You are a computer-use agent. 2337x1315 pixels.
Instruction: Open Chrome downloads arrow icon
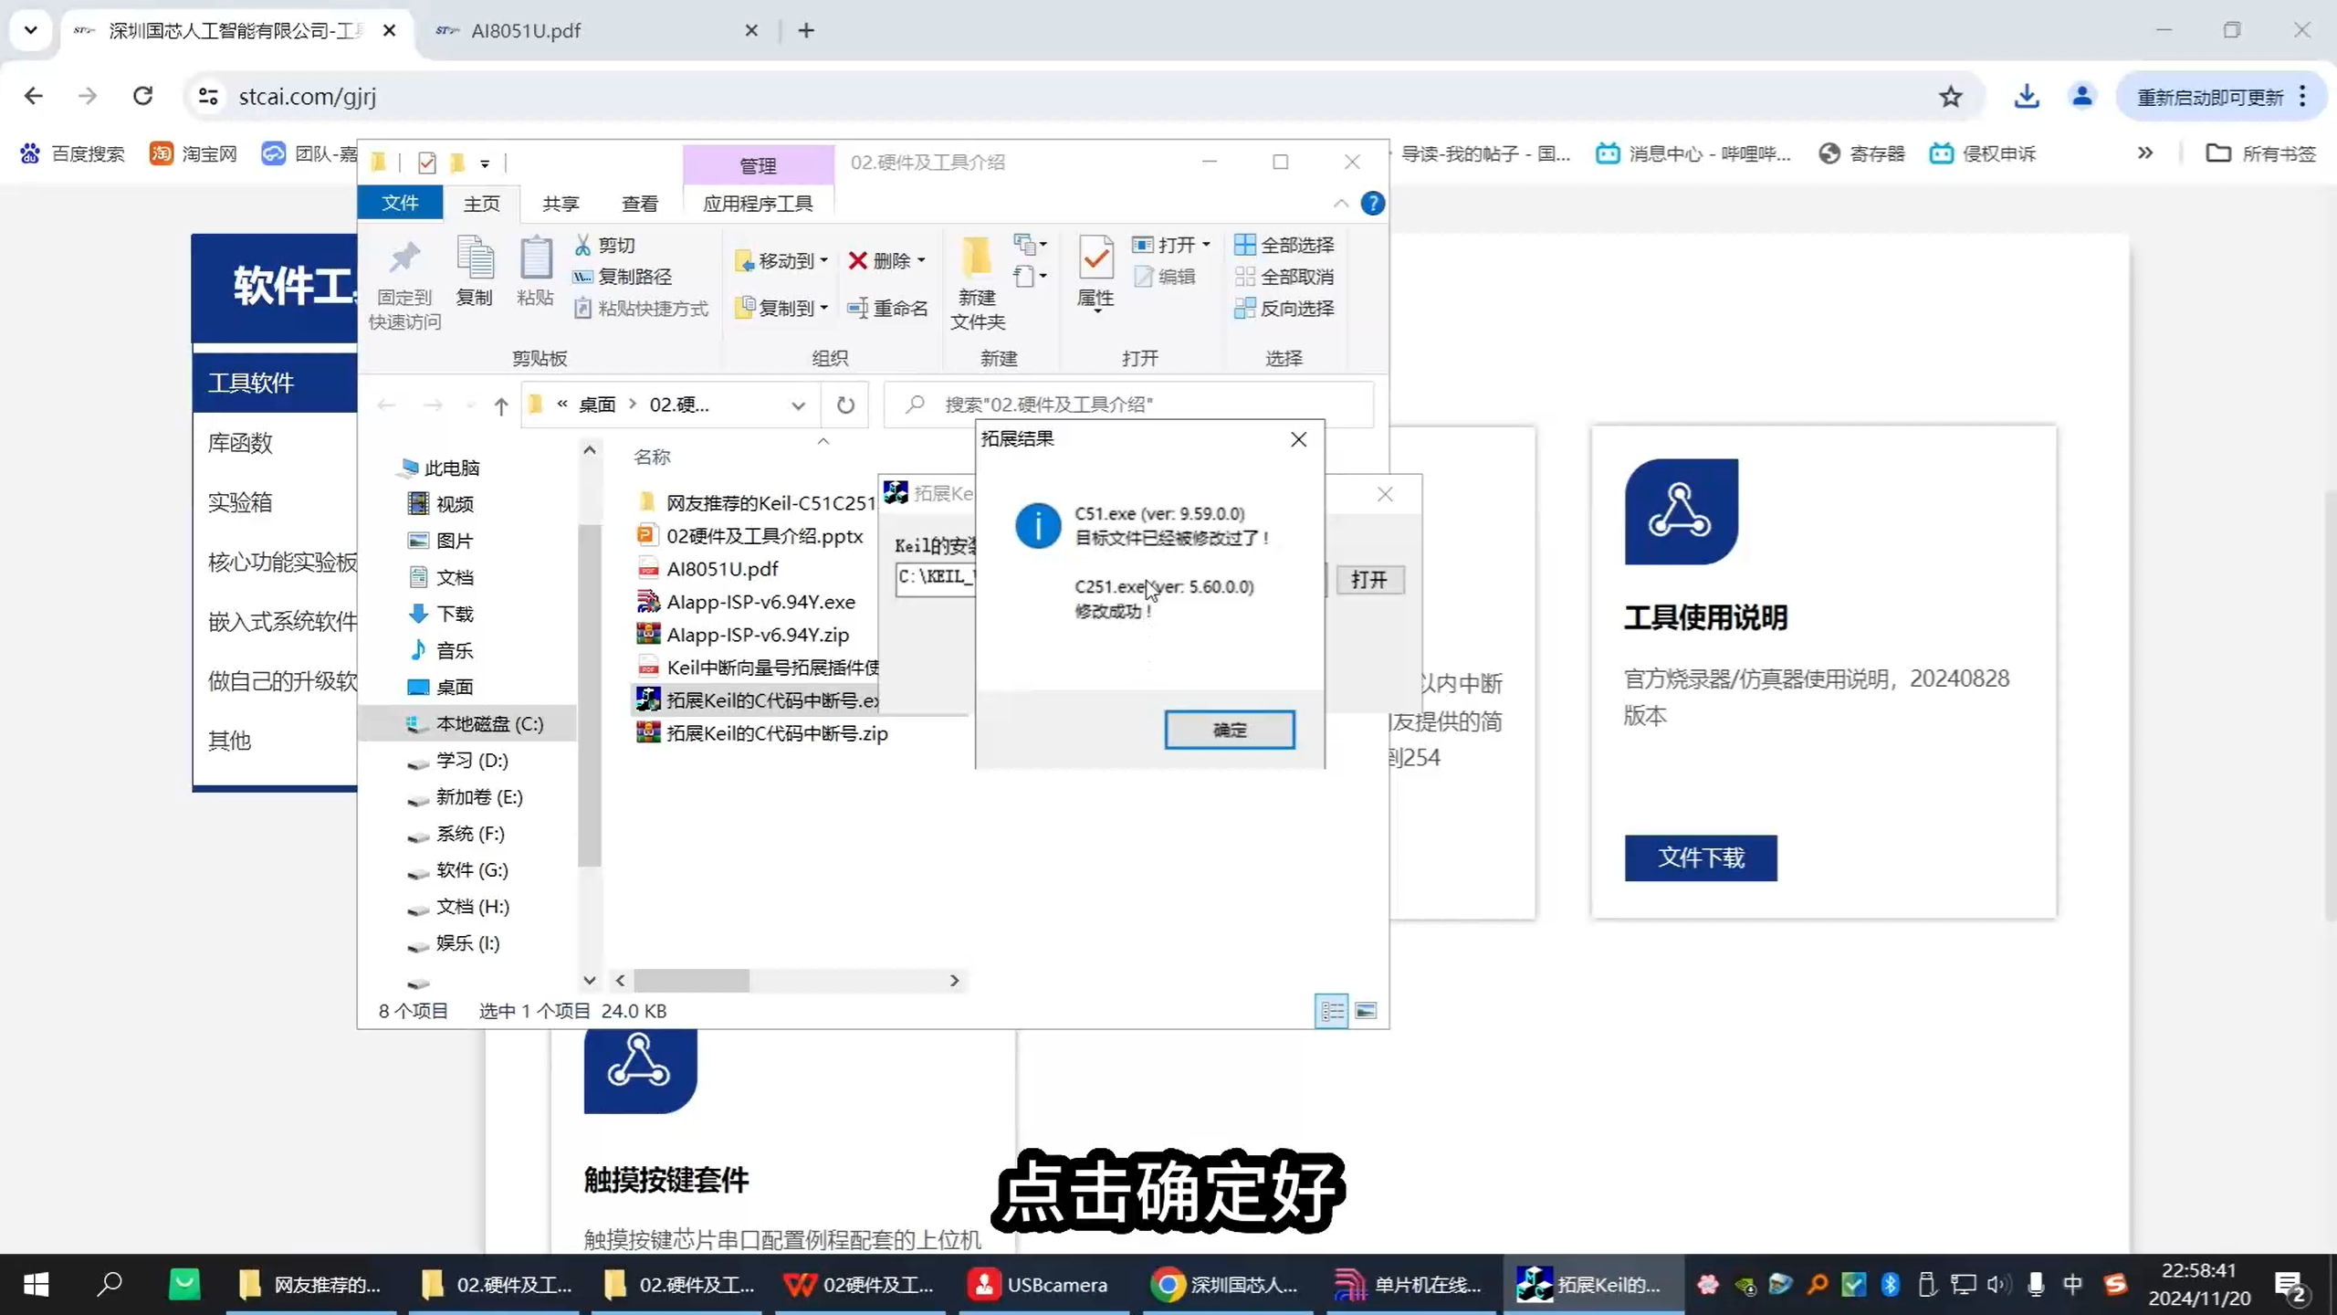pos(2027,97)
